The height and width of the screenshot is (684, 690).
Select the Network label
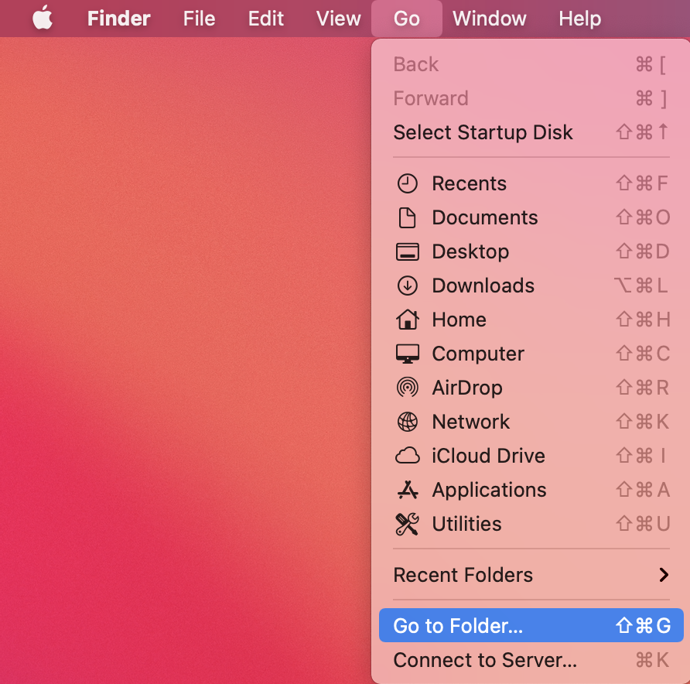pos(471,422)
